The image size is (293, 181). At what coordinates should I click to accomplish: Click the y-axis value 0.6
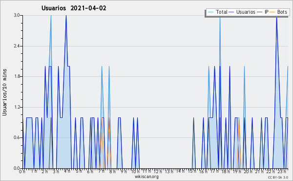click(x=17, y=137)
